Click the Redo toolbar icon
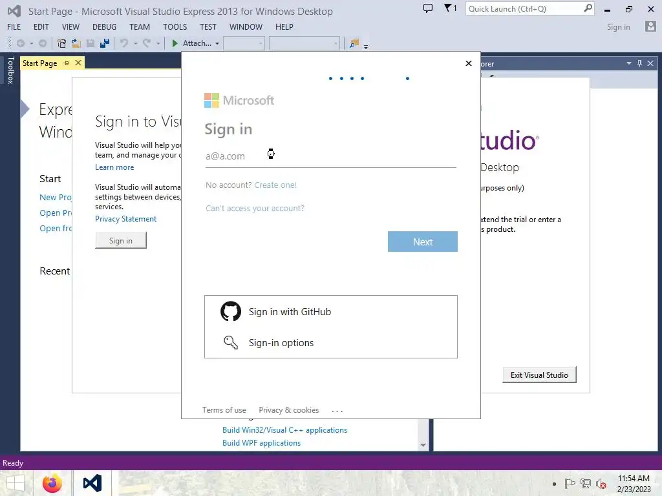 [147, 43]
